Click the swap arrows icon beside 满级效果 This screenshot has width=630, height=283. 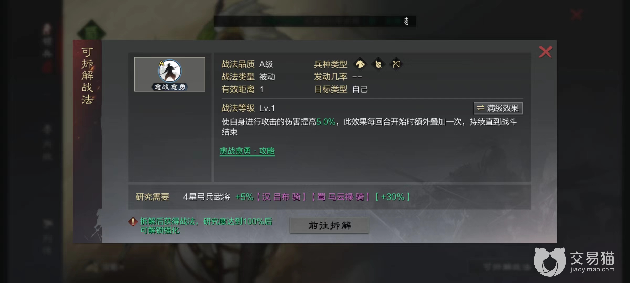(481, 108)
